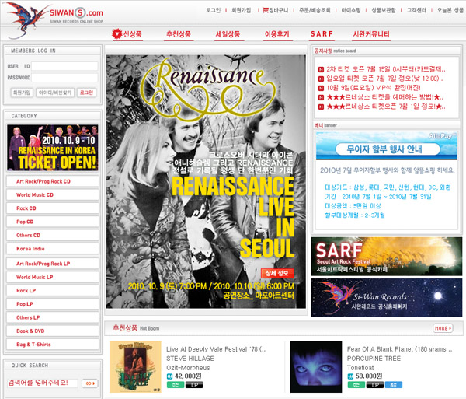Screen dimensions: 466x399
Task: Open 이용후기 menu tab
Action: tap(277, 34)
